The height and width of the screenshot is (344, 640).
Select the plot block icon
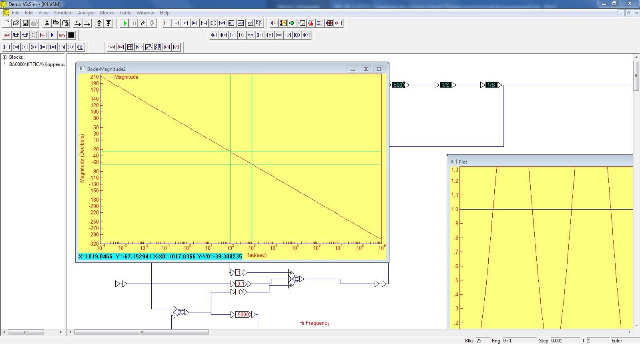[283, 23]
